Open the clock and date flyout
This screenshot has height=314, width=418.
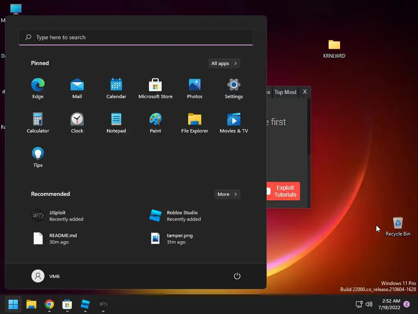pos(389,304)
